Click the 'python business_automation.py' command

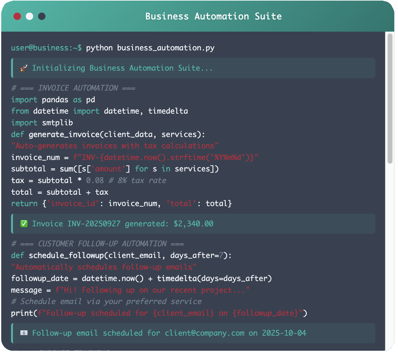click(150, 48)
